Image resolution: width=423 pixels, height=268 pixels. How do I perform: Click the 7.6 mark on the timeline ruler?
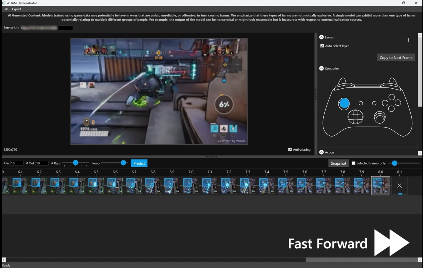[305, 172]
